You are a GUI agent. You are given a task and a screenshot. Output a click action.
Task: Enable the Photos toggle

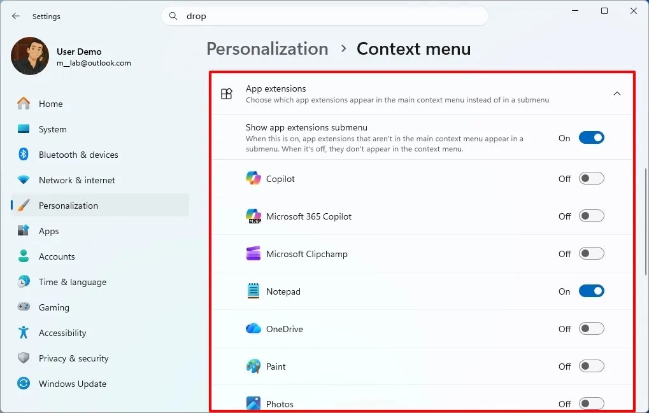point(592,403)
